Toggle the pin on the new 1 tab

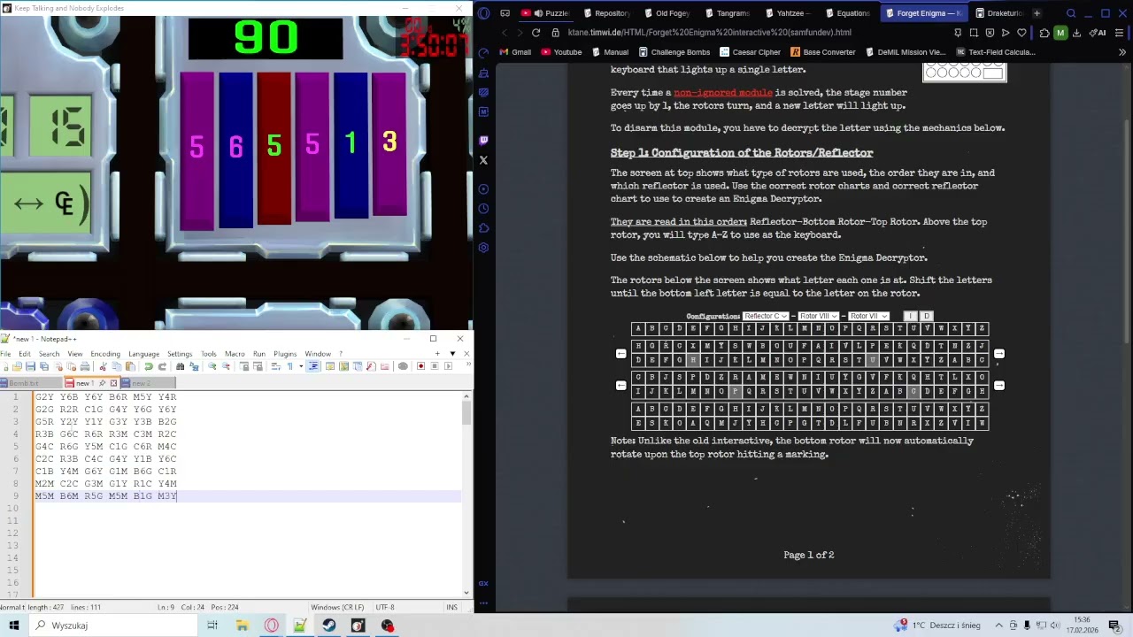(x=102, y=383)
